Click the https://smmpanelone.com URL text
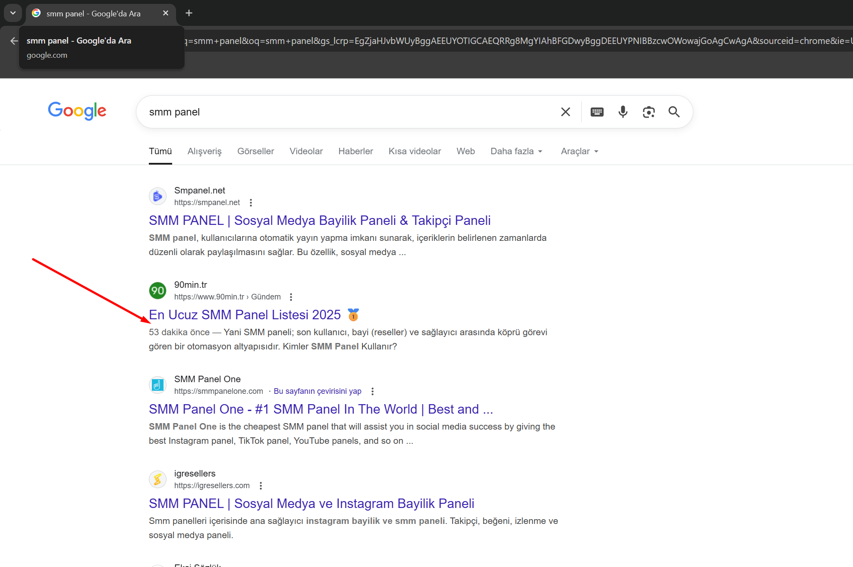Screen dimensions: 853x567 click(219, 391)
